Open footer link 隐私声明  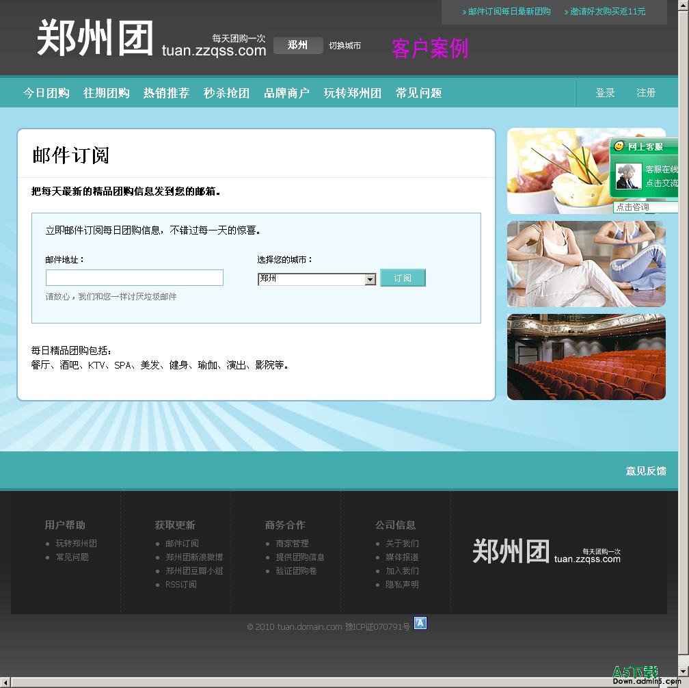pos(402,584)
